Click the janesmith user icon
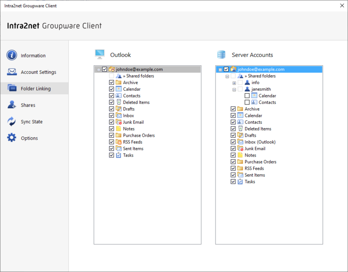The image size is (348, 272). [x=247, y=89]
